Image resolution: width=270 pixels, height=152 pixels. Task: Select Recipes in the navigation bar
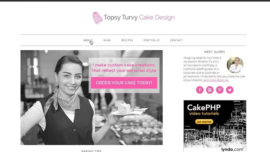pyautogui.click(x=127, y=40)
